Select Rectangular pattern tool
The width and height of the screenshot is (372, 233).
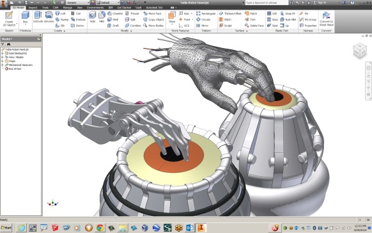pyautogui.click(x=206, y=13)
